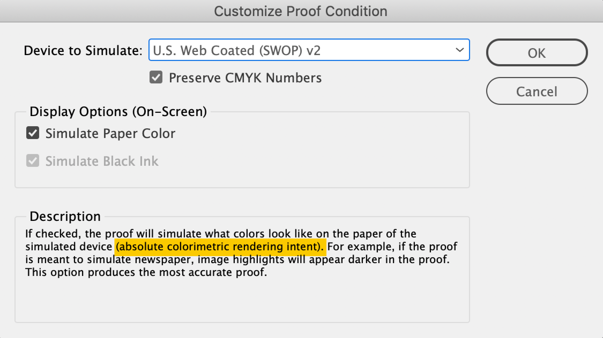The image size is (603, 338).
Task: Click the grayed-out Simulate Black Ink checkbox
Action: pos(32,161)
